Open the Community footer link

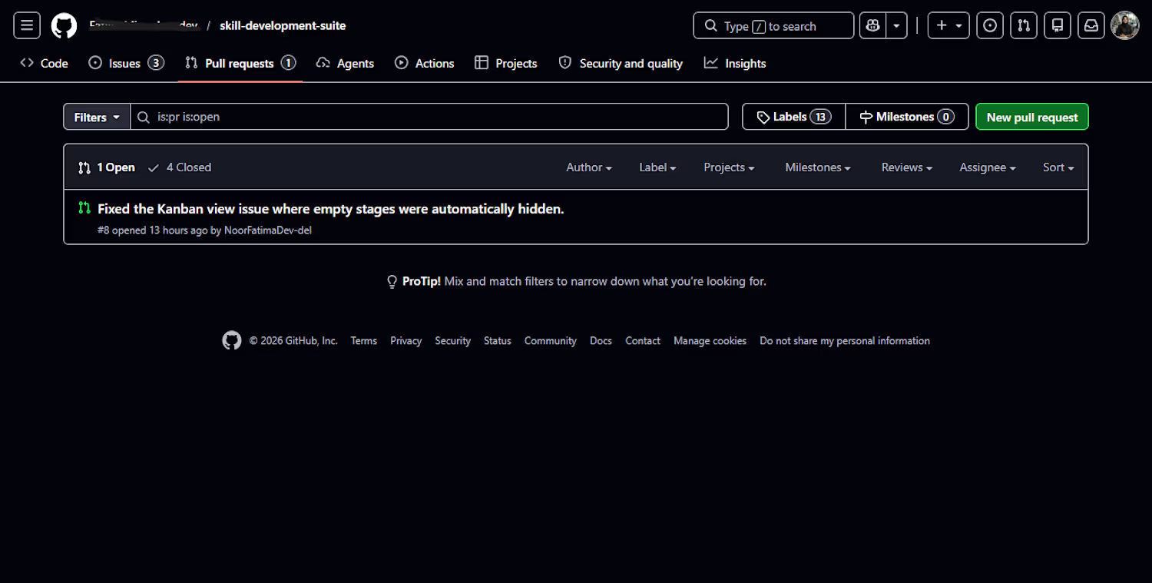coord(551,341)
